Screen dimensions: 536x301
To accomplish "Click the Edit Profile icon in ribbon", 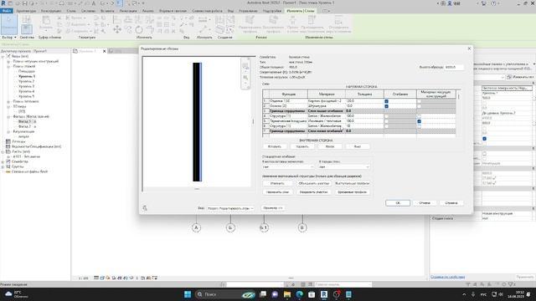I will tap(250, 21).
